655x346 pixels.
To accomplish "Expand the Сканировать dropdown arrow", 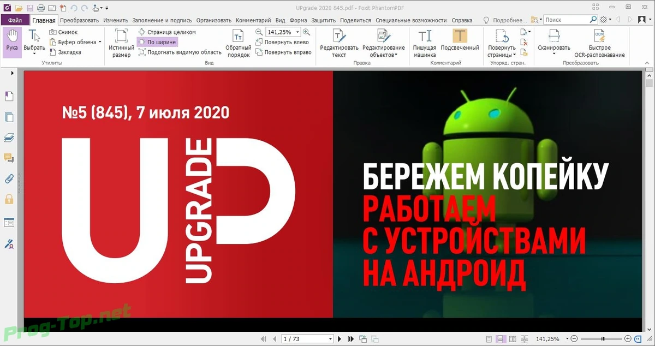I will point(554,55).
